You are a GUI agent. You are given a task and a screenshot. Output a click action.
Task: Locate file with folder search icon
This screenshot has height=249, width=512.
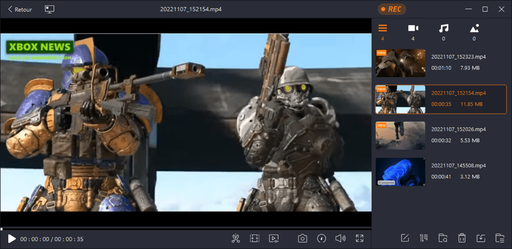point(443,238)
